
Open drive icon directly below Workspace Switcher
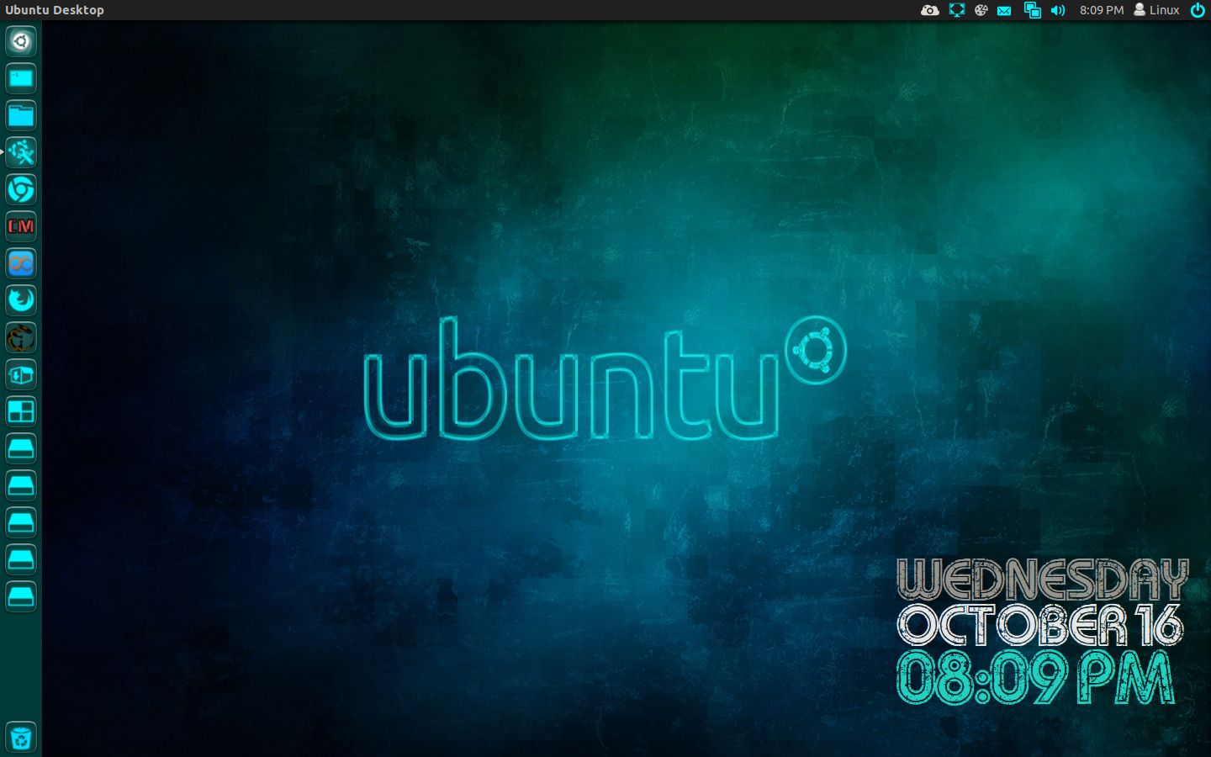[x=21, y=448]
